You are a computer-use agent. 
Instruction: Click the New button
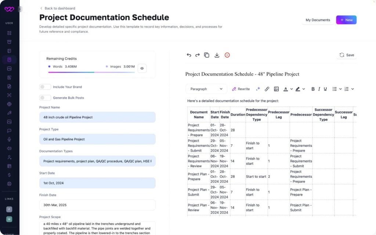[x=346, y=20]
